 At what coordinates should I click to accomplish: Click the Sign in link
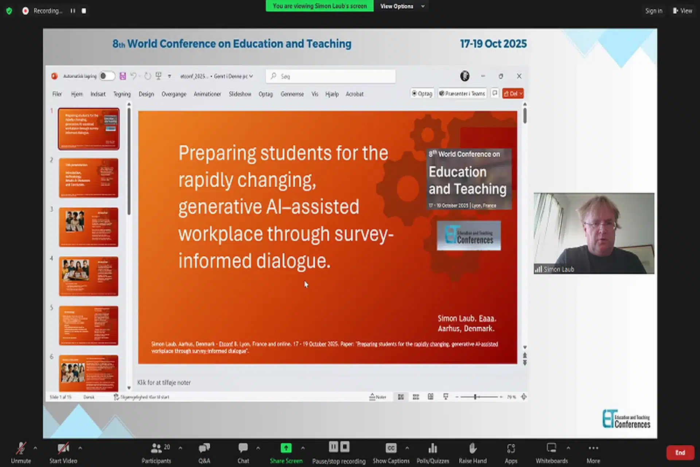coord(653,11)
